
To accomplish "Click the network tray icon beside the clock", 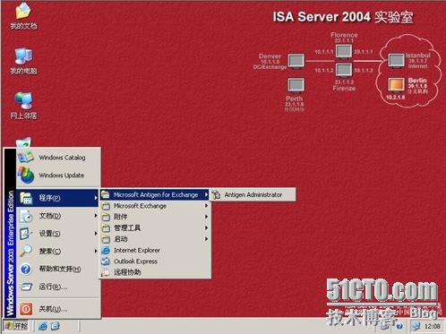I will tap(416, 326).
